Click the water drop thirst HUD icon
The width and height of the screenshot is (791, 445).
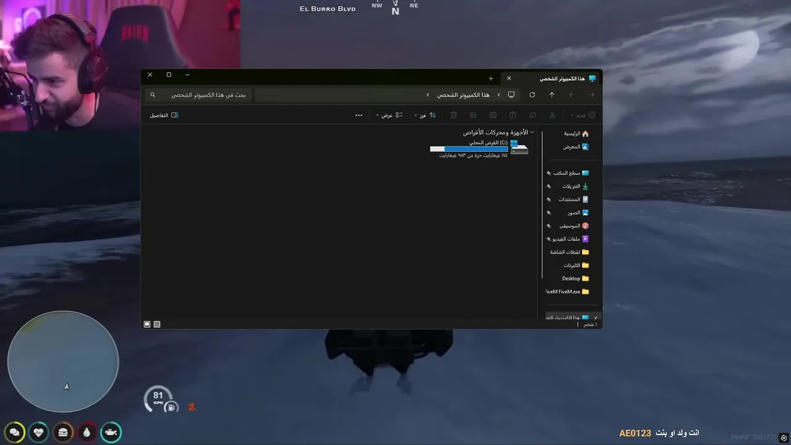click(87, 432)
